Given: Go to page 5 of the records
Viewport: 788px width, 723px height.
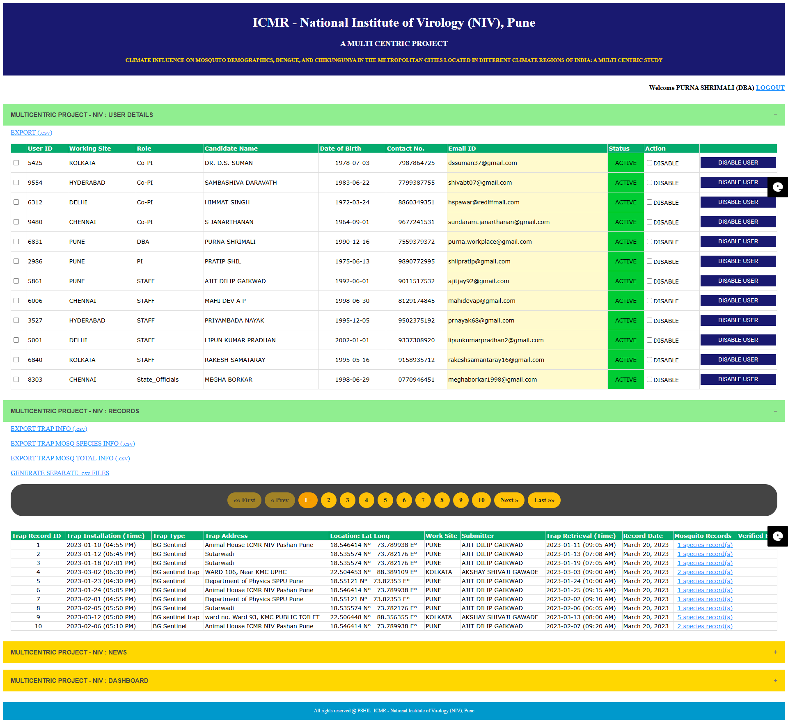Looking at the screenshot, I should (385, 500).
